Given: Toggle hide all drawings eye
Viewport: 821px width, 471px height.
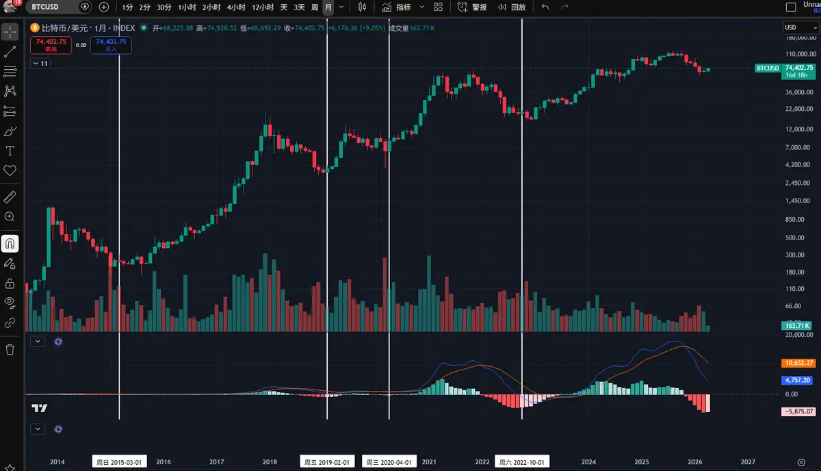Looking at the screenshot, I should [x=10, y=302].
